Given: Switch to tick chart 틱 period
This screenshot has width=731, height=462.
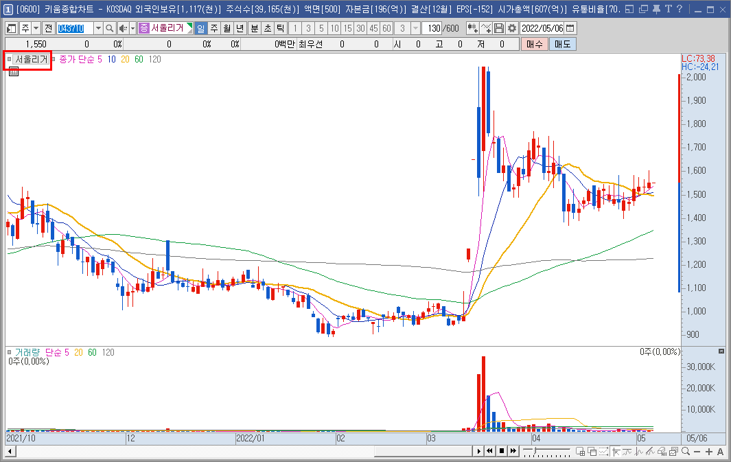Looking at the screenshot, I should [x=280, y=28].
